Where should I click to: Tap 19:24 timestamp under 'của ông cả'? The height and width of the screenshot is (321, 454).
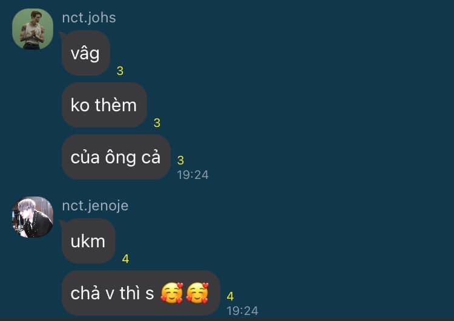click(193, 175)
